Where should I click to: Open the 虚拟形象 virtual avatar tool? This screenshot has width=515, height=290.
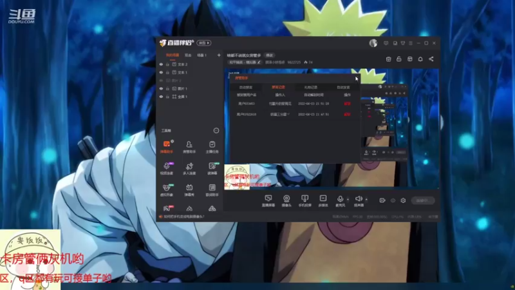tap(167, 190)
